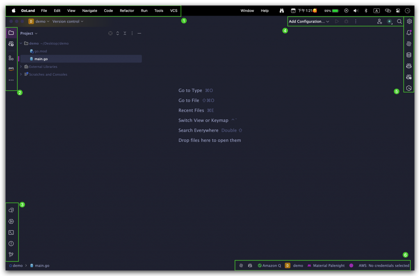This screenshot has width=420, height=276.
Task: Open the hexagon plugin icon on the right sidebar
Action: pyautogui.click(x=409, y=88)
